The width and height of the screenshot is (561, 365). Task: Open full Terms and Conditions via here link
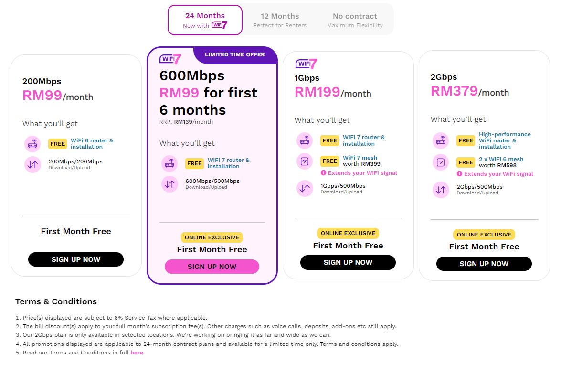coord(137,353)
